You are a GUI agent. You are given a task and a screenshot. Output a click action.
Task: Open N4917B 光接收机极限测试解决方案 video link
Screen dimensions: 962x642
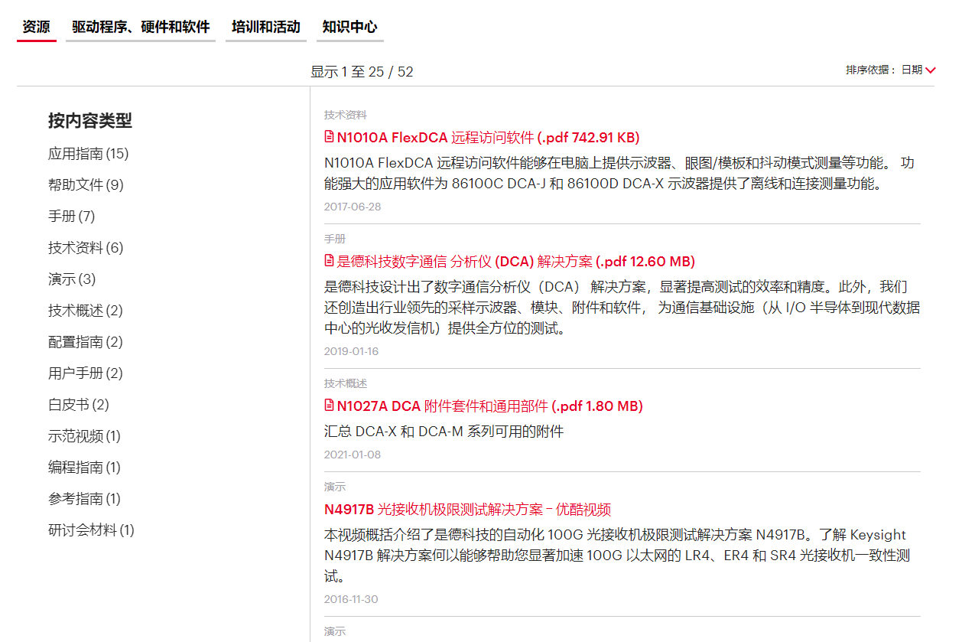click(467, 510)
